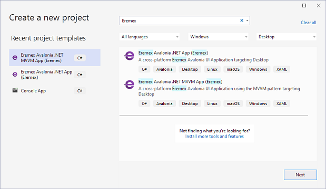
Task: Click Desktop tag of the MVVM App result
Action: 190,103
